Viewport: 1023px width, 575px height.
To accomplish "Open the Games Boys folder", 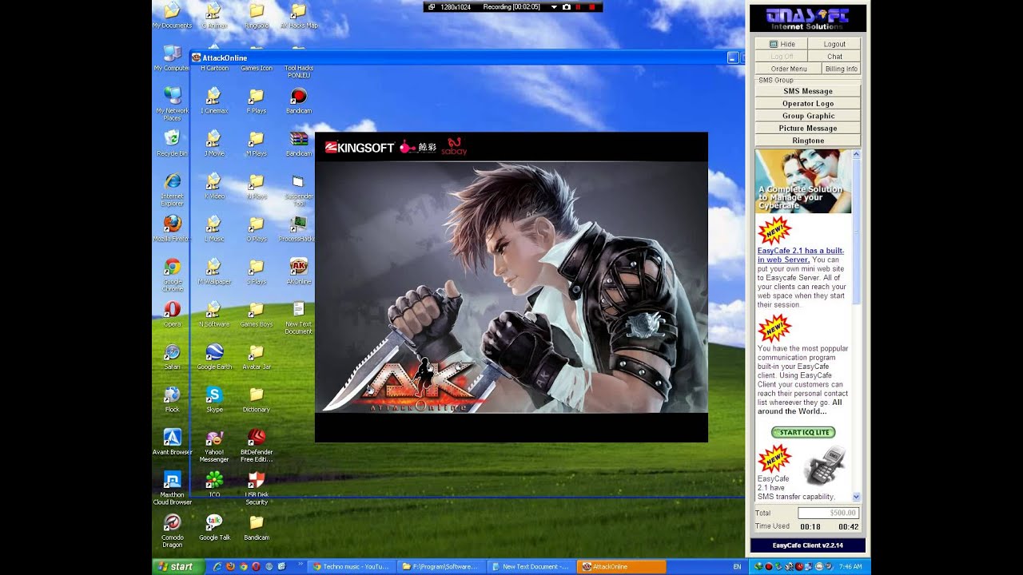I will (x=257, y=314).
